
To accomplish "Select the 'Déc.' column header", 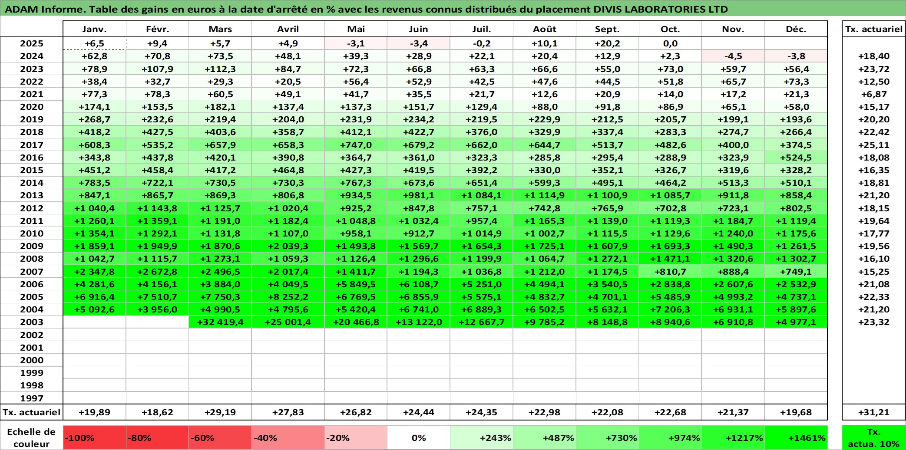I will click(x=796, y=29).
